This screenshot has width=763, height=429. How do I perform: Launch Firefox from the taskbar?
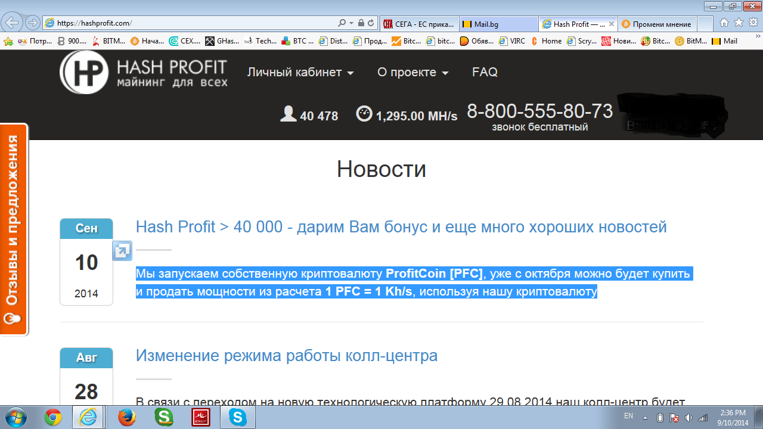coord(127,418)
